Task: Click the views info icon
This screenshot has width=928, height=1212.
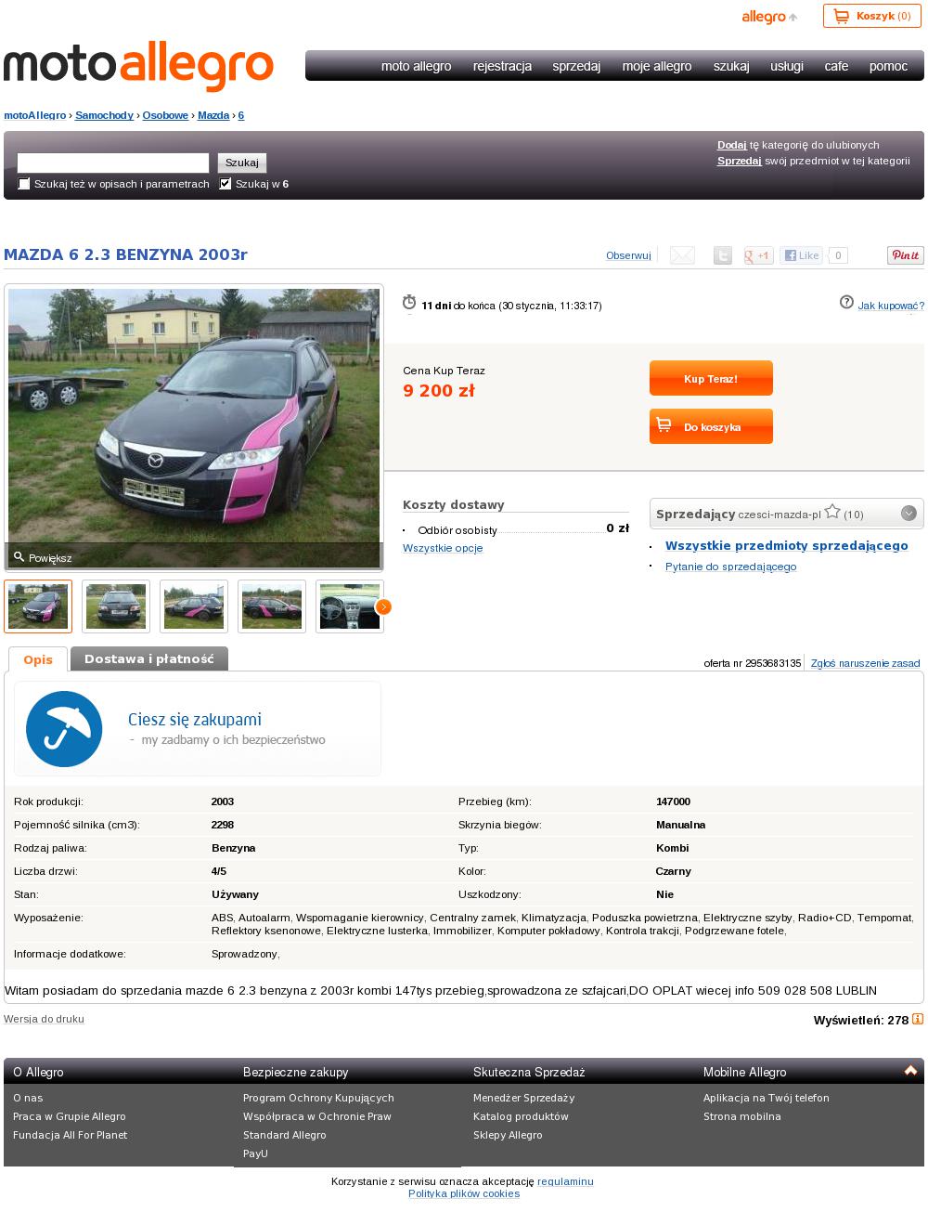Action: 918,1019
